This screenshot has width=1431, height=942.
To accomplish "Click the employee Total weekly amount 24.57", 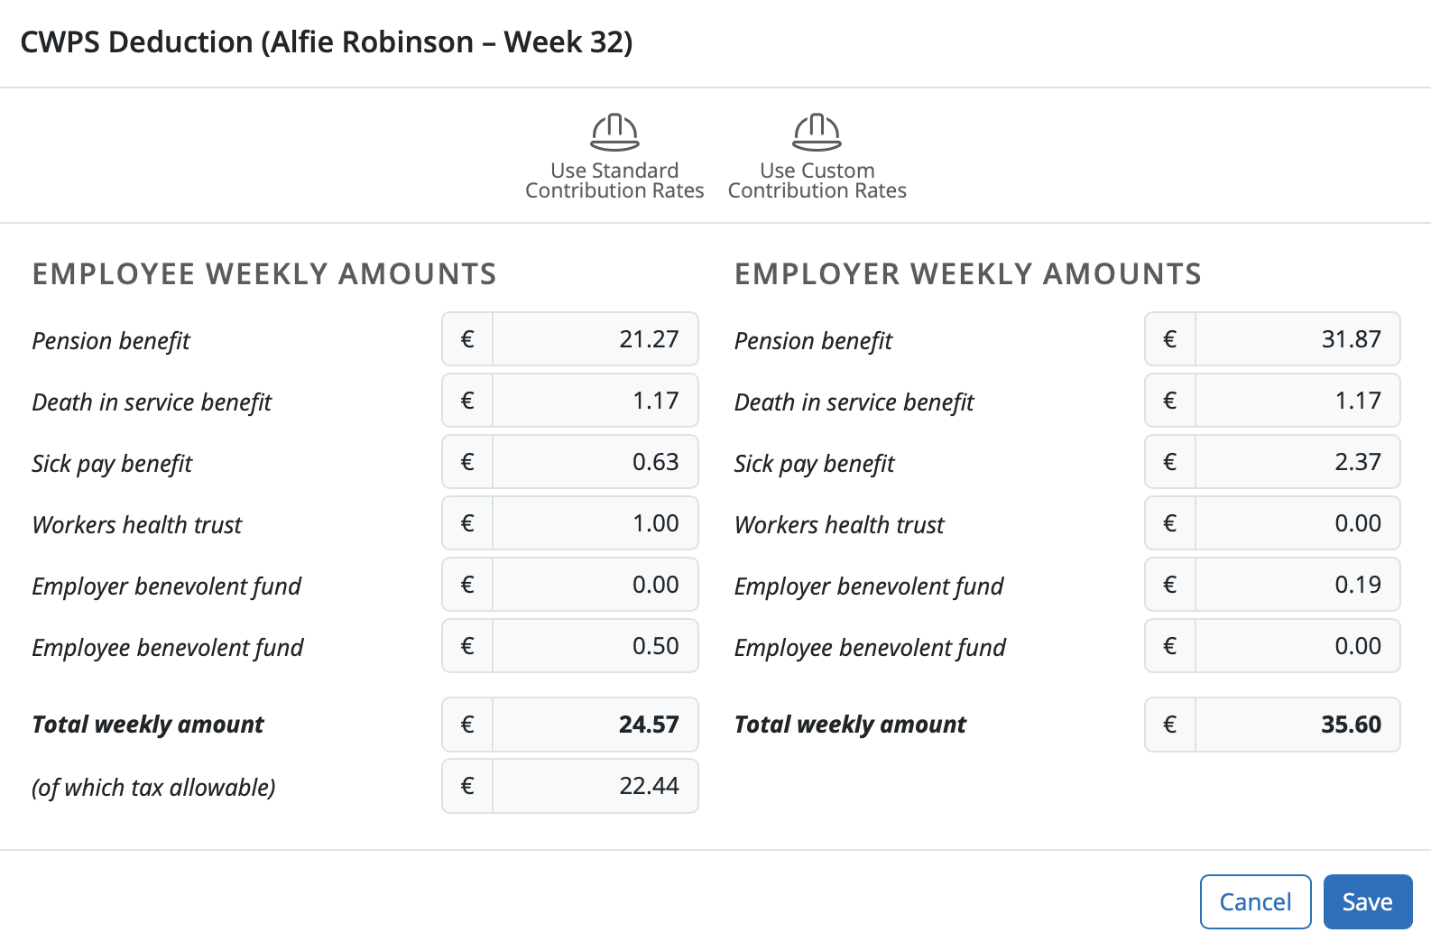I will click(595, 725).
